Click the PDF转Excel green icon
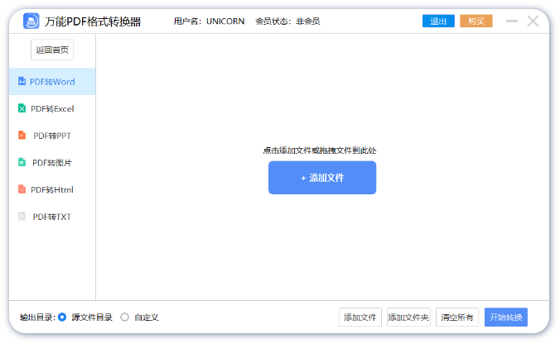 (x=22, y=108)
